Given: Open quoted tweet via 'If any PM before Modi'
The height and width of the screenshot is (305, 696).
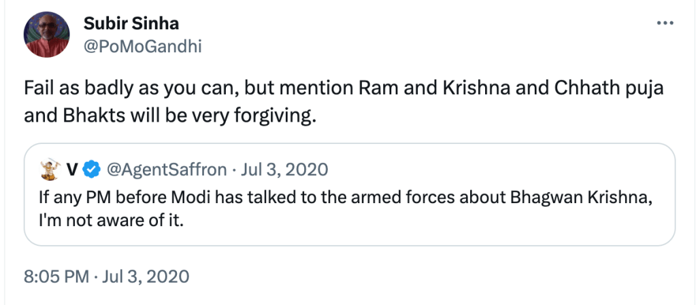Looking at the screenshot, I should click(x=114, y=198).
